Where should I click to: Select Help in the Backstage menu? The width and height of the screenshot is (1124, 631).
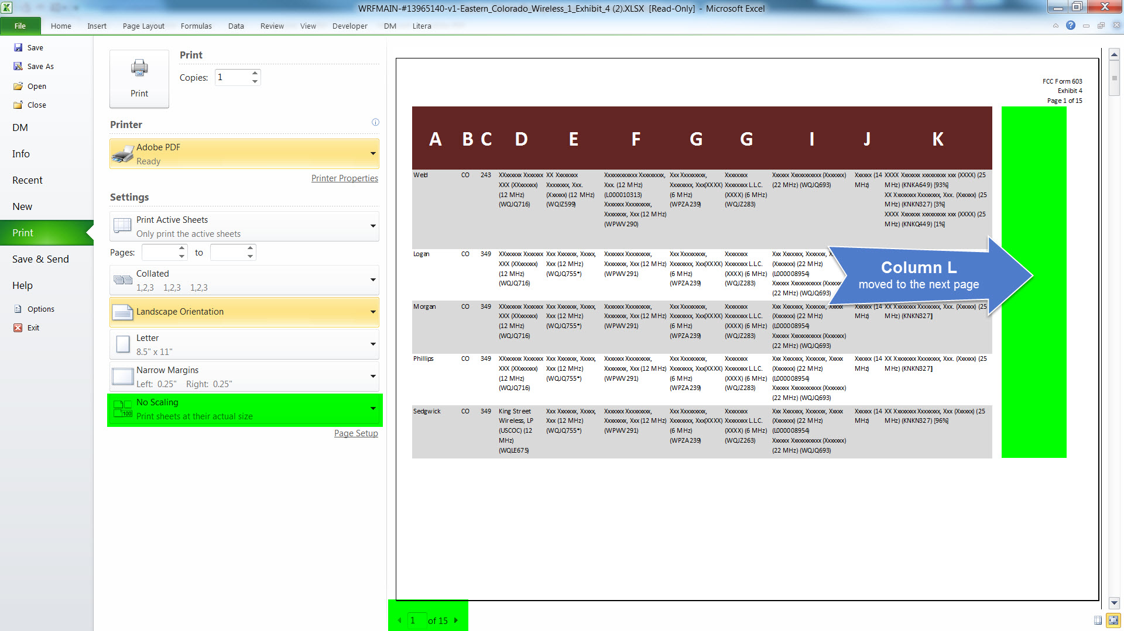[x=47, y=285]
